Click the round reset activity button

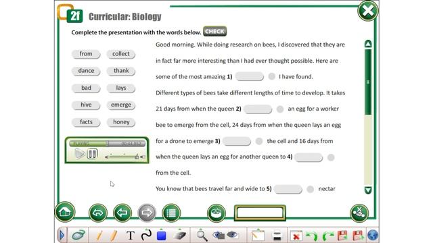pos(216,213)
